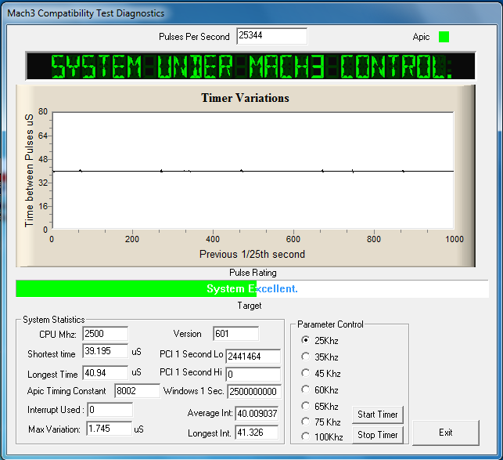The height and width of the screenshot is (460, 503).
Task: Click the PCI 1 Second Hi field
Action: coord(253,374)
